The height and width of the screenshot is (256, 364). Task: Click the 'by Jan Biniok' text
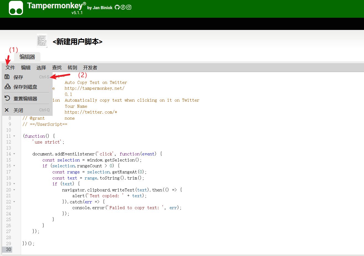click(100, 8)
